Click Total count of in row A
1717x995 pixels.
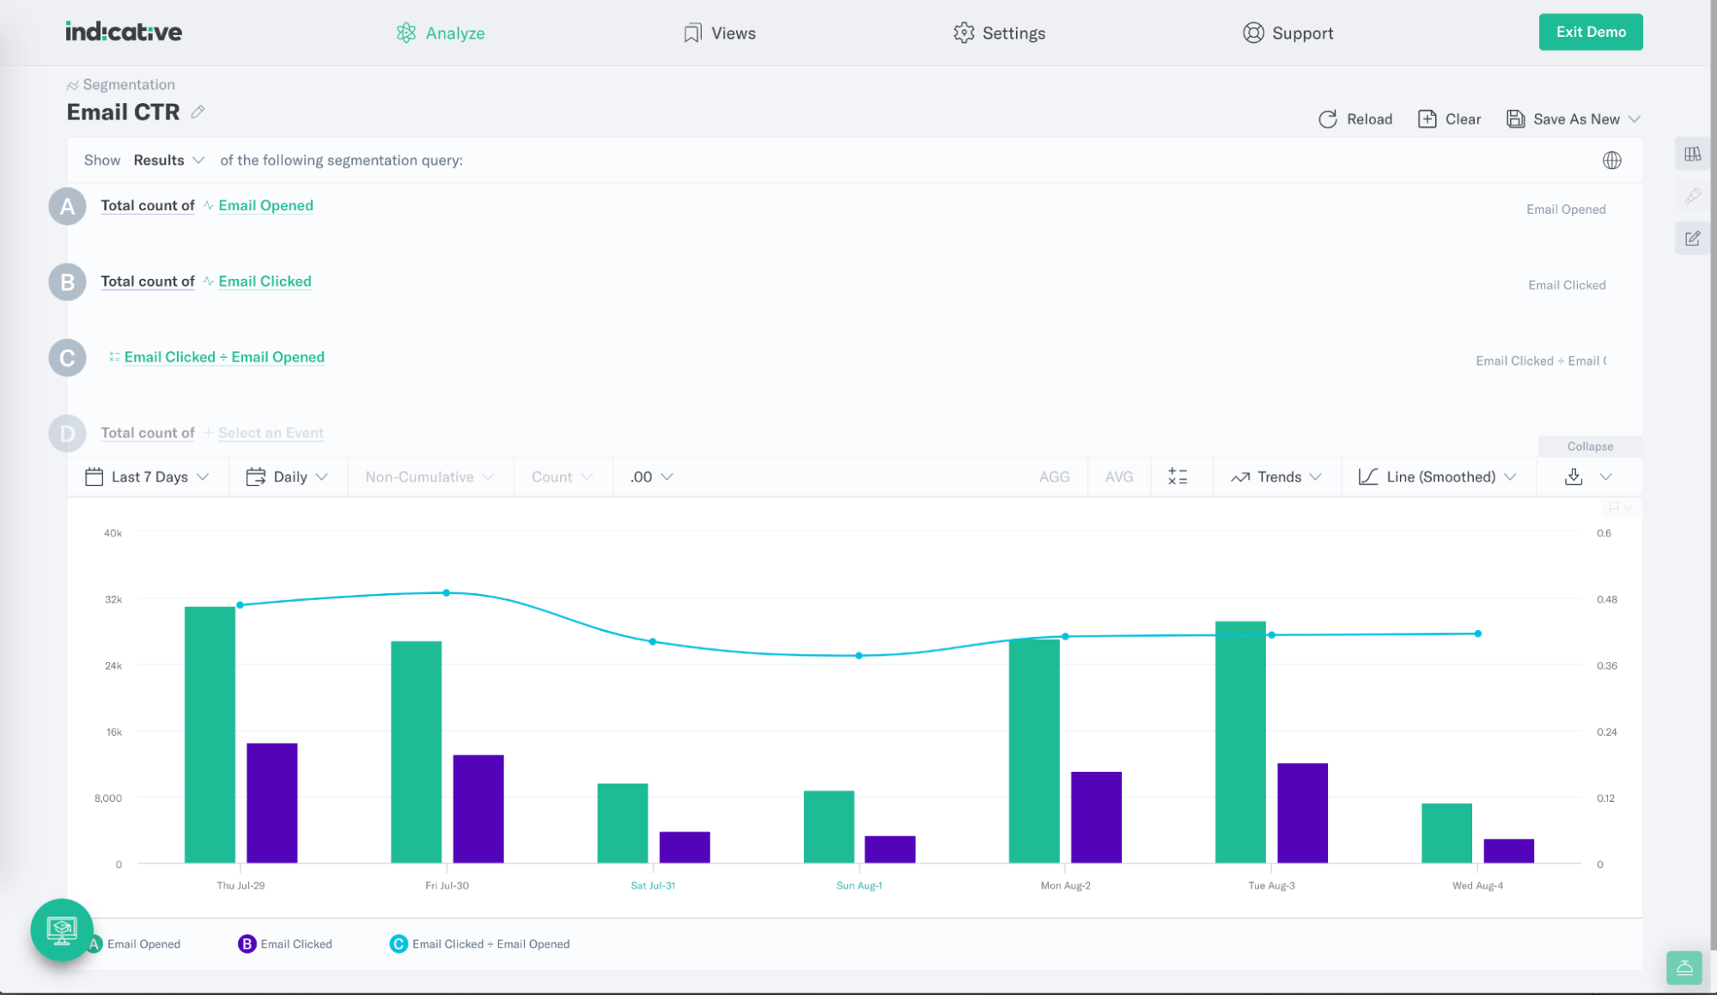(148, 205)
